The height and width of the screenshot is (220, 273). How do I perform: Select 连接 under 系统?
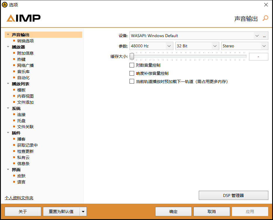pos(21,115)
